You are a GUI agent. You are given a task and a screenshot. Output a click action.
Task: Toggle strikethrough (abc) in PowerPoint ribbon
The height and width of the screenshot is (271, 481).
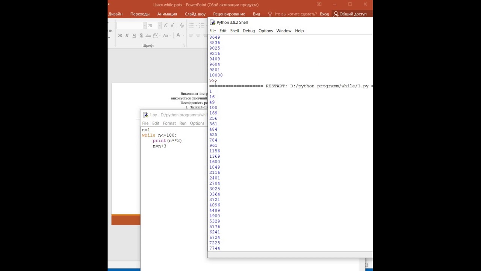pos(148,35)
